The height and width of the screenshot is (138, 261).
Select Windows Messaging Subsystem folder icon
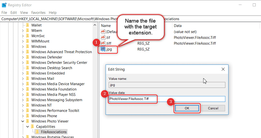(x=28, y=100)
